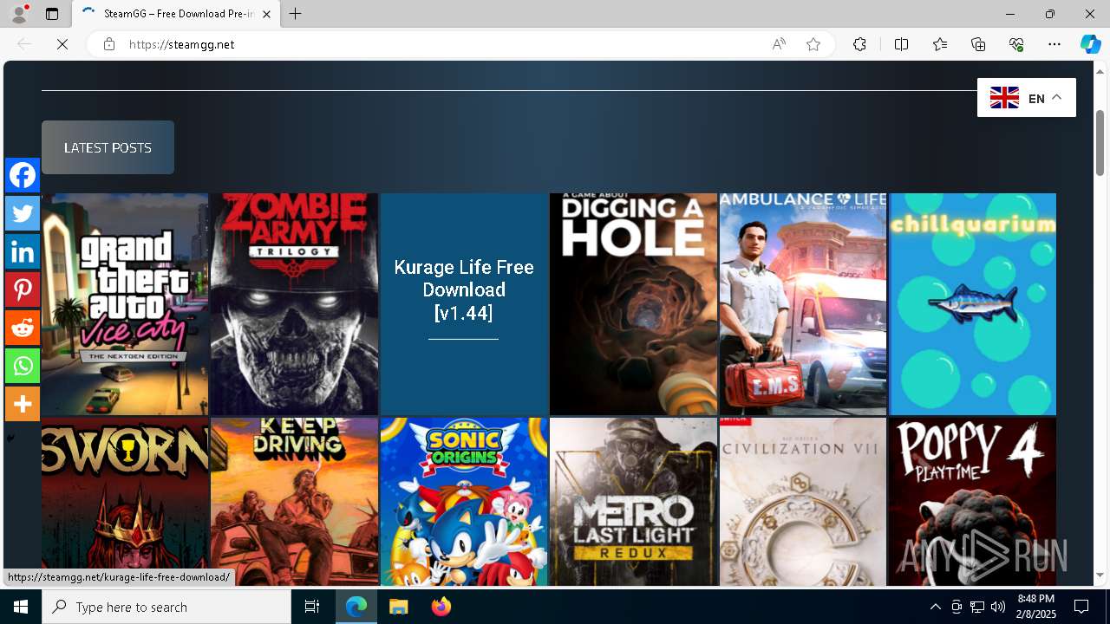Launch Firefox from taskbar
Screen dimensions: 1110x624
(441, 607)
